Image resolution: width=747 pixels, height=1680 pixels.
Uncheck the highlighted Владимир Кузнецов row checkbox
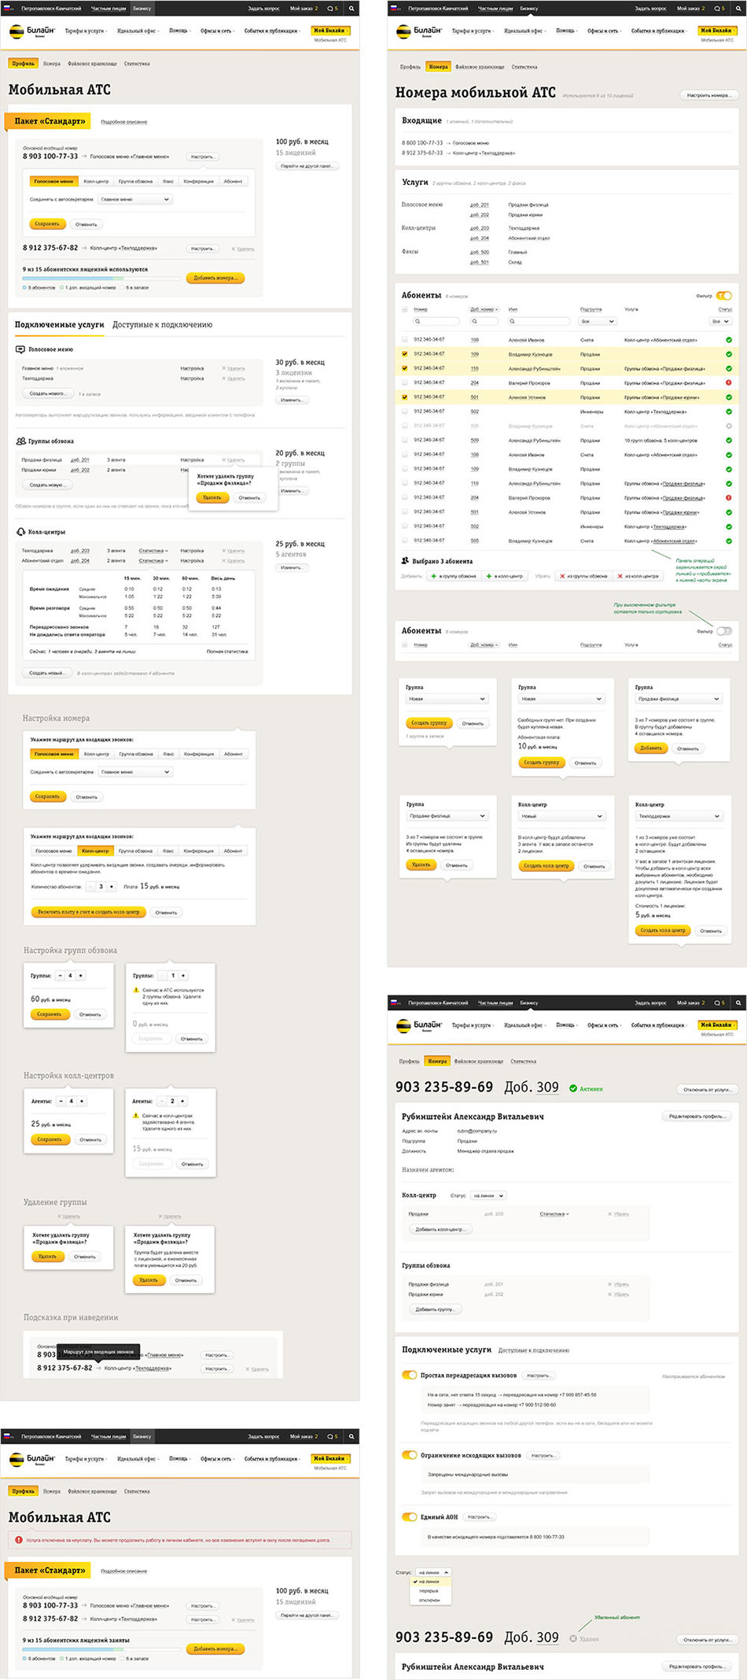pos(405,354)
